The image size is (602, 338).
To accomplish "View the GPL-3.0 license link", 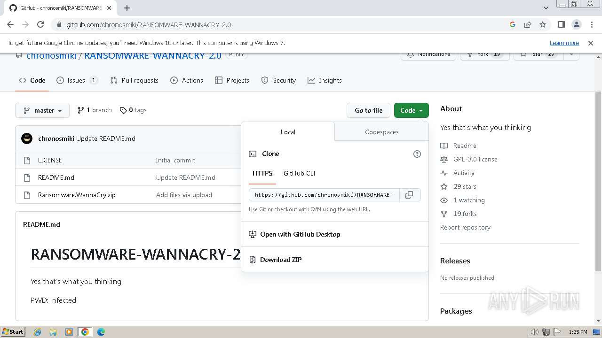I will click(x=469, y=159).
